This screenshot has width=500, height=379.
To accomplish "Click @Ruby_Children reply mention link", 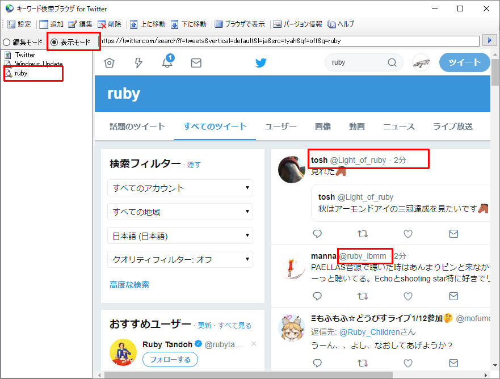I will coord(369,332).
